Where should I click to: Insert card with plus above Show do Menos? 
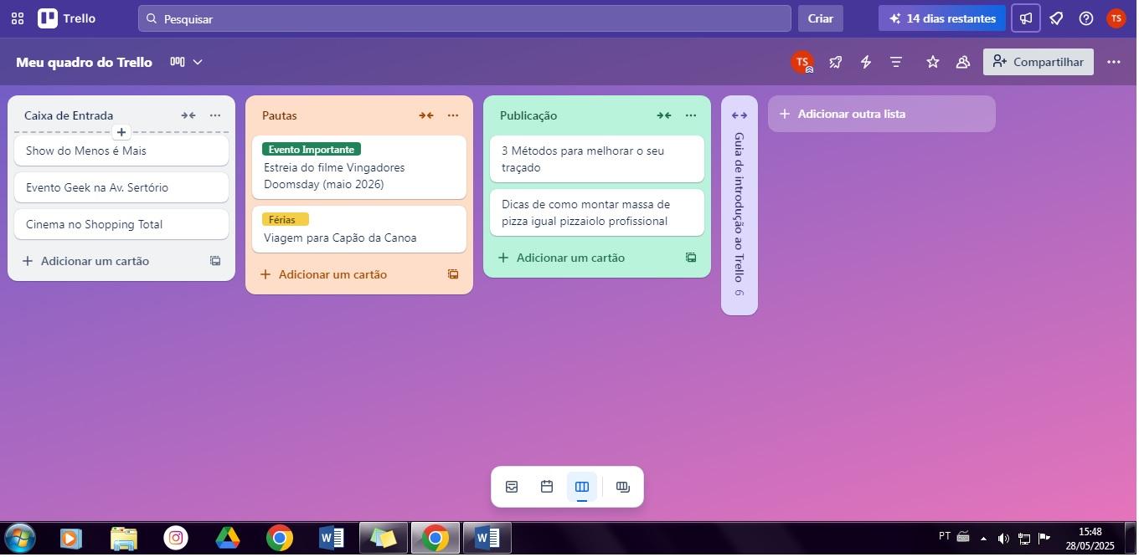[x=121, y=132]
